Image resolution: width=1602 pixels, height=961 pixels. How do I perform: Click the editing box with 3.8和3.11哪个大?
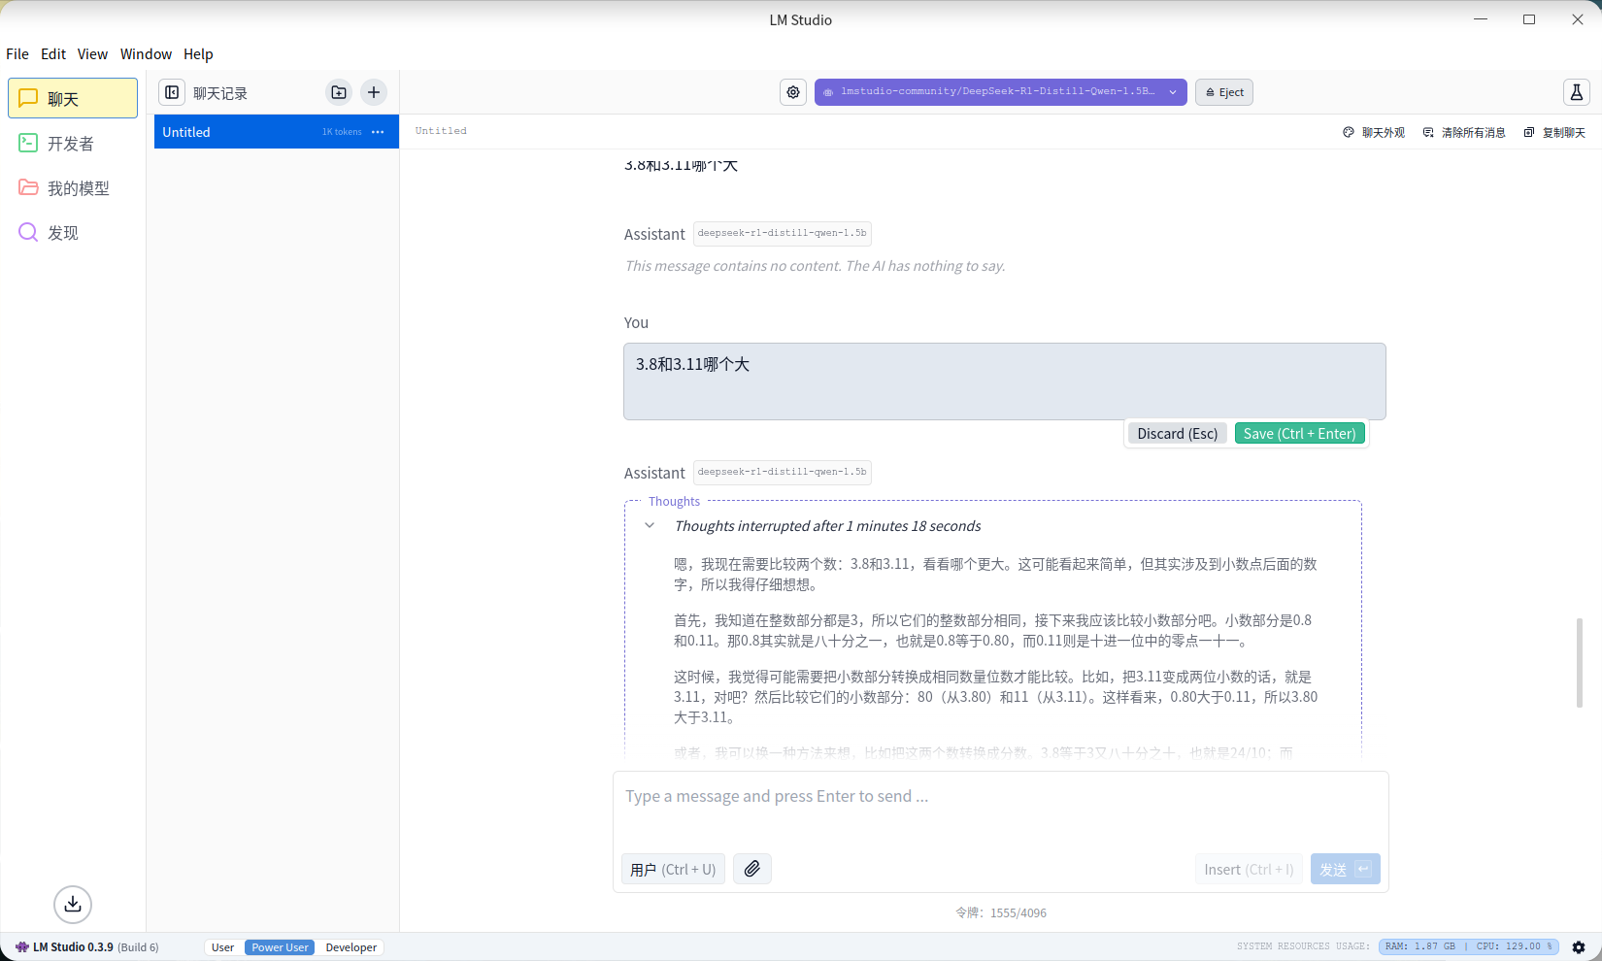[x=1004, y=381]
